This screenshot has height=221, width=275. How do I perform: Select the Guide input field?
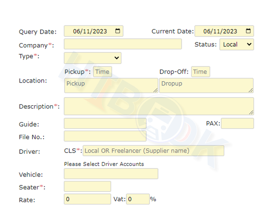[x=105, y=123]
